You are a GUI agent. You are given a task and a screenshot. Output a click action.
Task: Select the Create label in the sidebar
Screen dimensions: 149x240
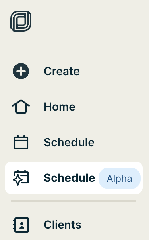coord(62,71)
